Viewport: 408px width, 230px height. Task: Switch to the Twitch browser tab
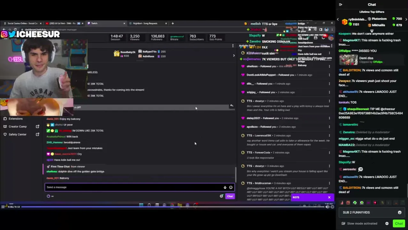pos(105,23)
